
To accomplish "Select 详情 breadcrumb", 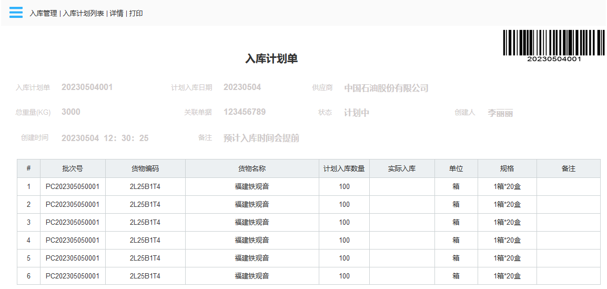I will pyautogui.click(x=117, y=14).
